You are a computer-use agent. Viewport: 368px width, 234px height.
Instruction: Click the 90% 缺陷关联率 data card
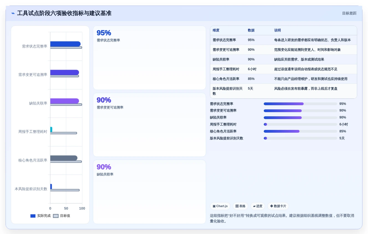[x=149, y=192]
